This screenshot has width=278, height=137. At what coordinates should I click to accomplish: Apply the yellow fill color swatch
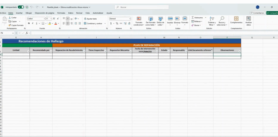pos(50,24)
